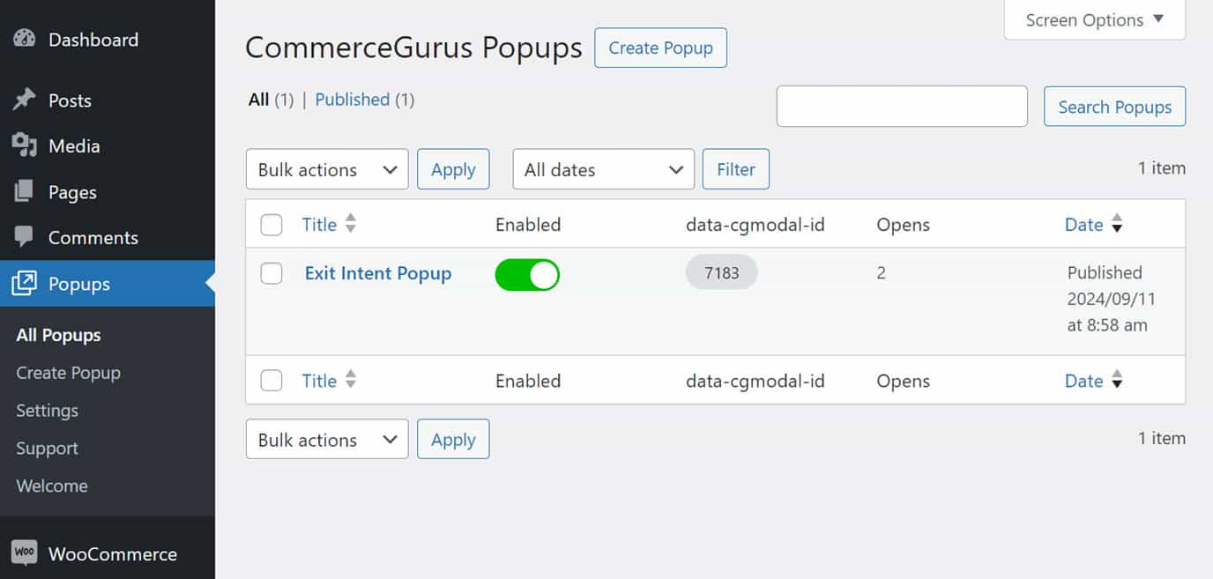Click the sort arrows next to top Title

351,224
